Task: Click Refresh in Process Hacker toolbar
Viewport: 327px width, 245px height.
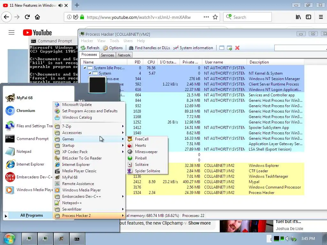Action: (x=90, y=48)
